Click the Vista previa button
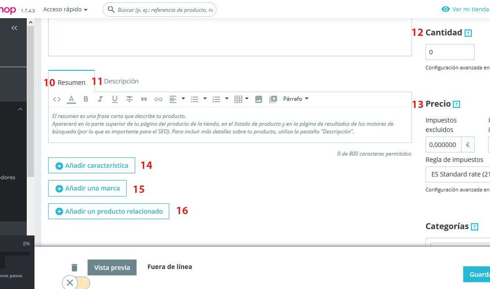The image size is (490, 289). pos(112,268)
